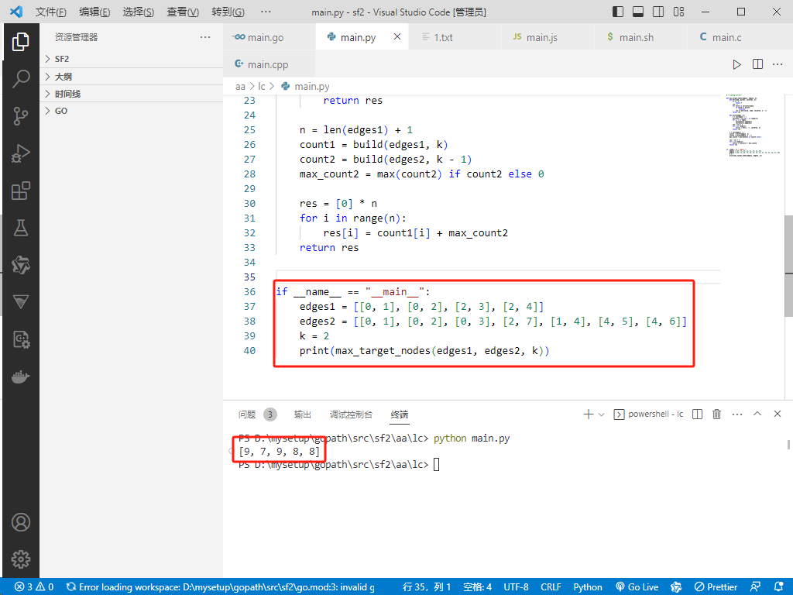Screen dimensions: 793x595
Task: Click errors and warnings count in status bar
Action: (34, 587)
